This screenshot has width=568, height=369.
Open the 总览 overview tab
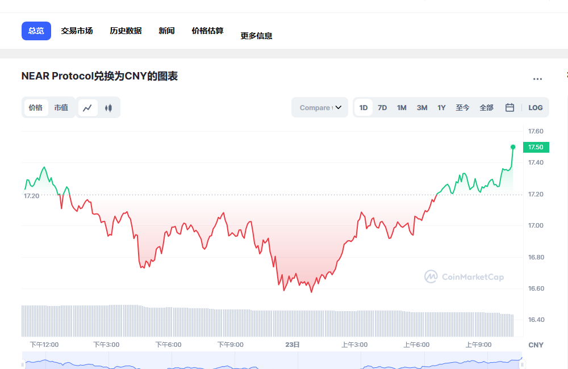[x=36, y=31]
